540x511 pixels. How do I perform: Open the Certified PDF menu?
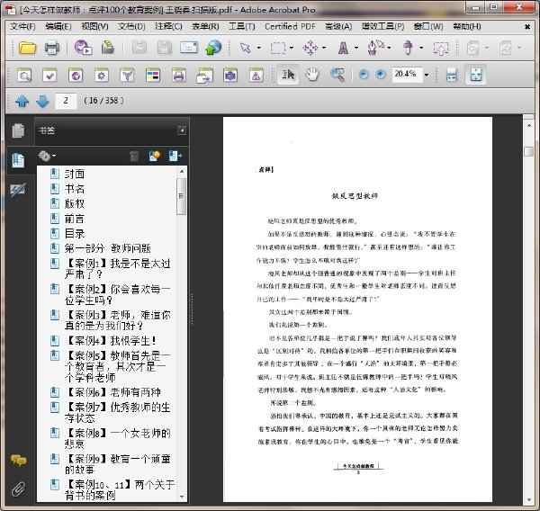[290, 26]
